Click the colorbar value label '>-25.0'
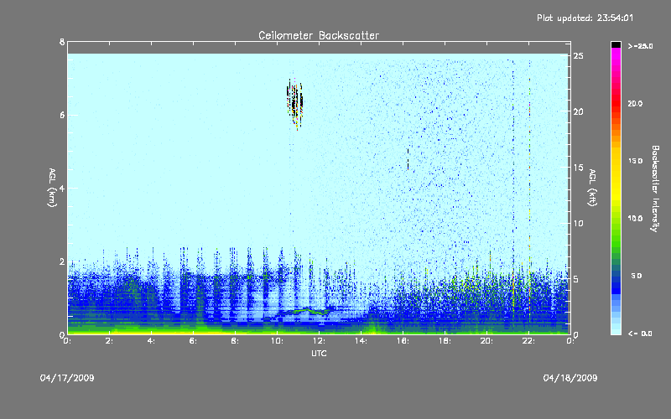 tap(640, 46)
